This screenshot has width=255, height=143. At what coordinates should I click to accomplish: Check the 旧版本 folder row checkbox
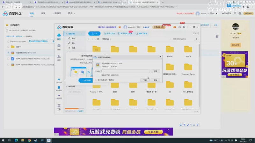pyautogui.click(x=8, y=47)
